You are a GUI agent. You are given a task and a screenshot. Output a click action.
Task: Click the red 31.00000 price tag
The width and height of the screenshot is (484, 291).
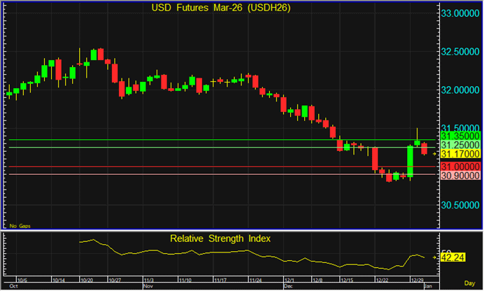459,167
